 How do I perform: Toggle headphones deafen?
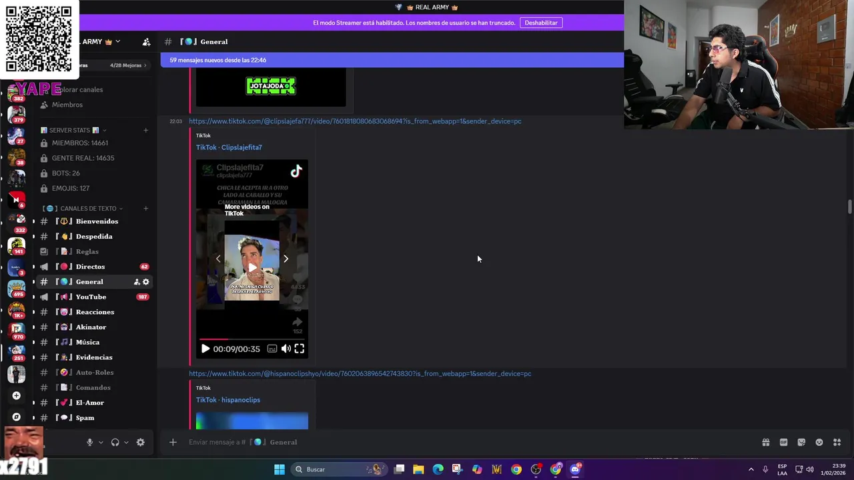pos(115,442)
